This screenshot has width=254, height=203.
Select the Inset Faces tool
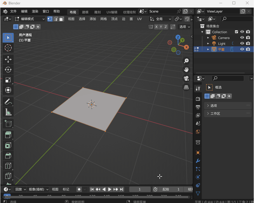coord(8,145)
